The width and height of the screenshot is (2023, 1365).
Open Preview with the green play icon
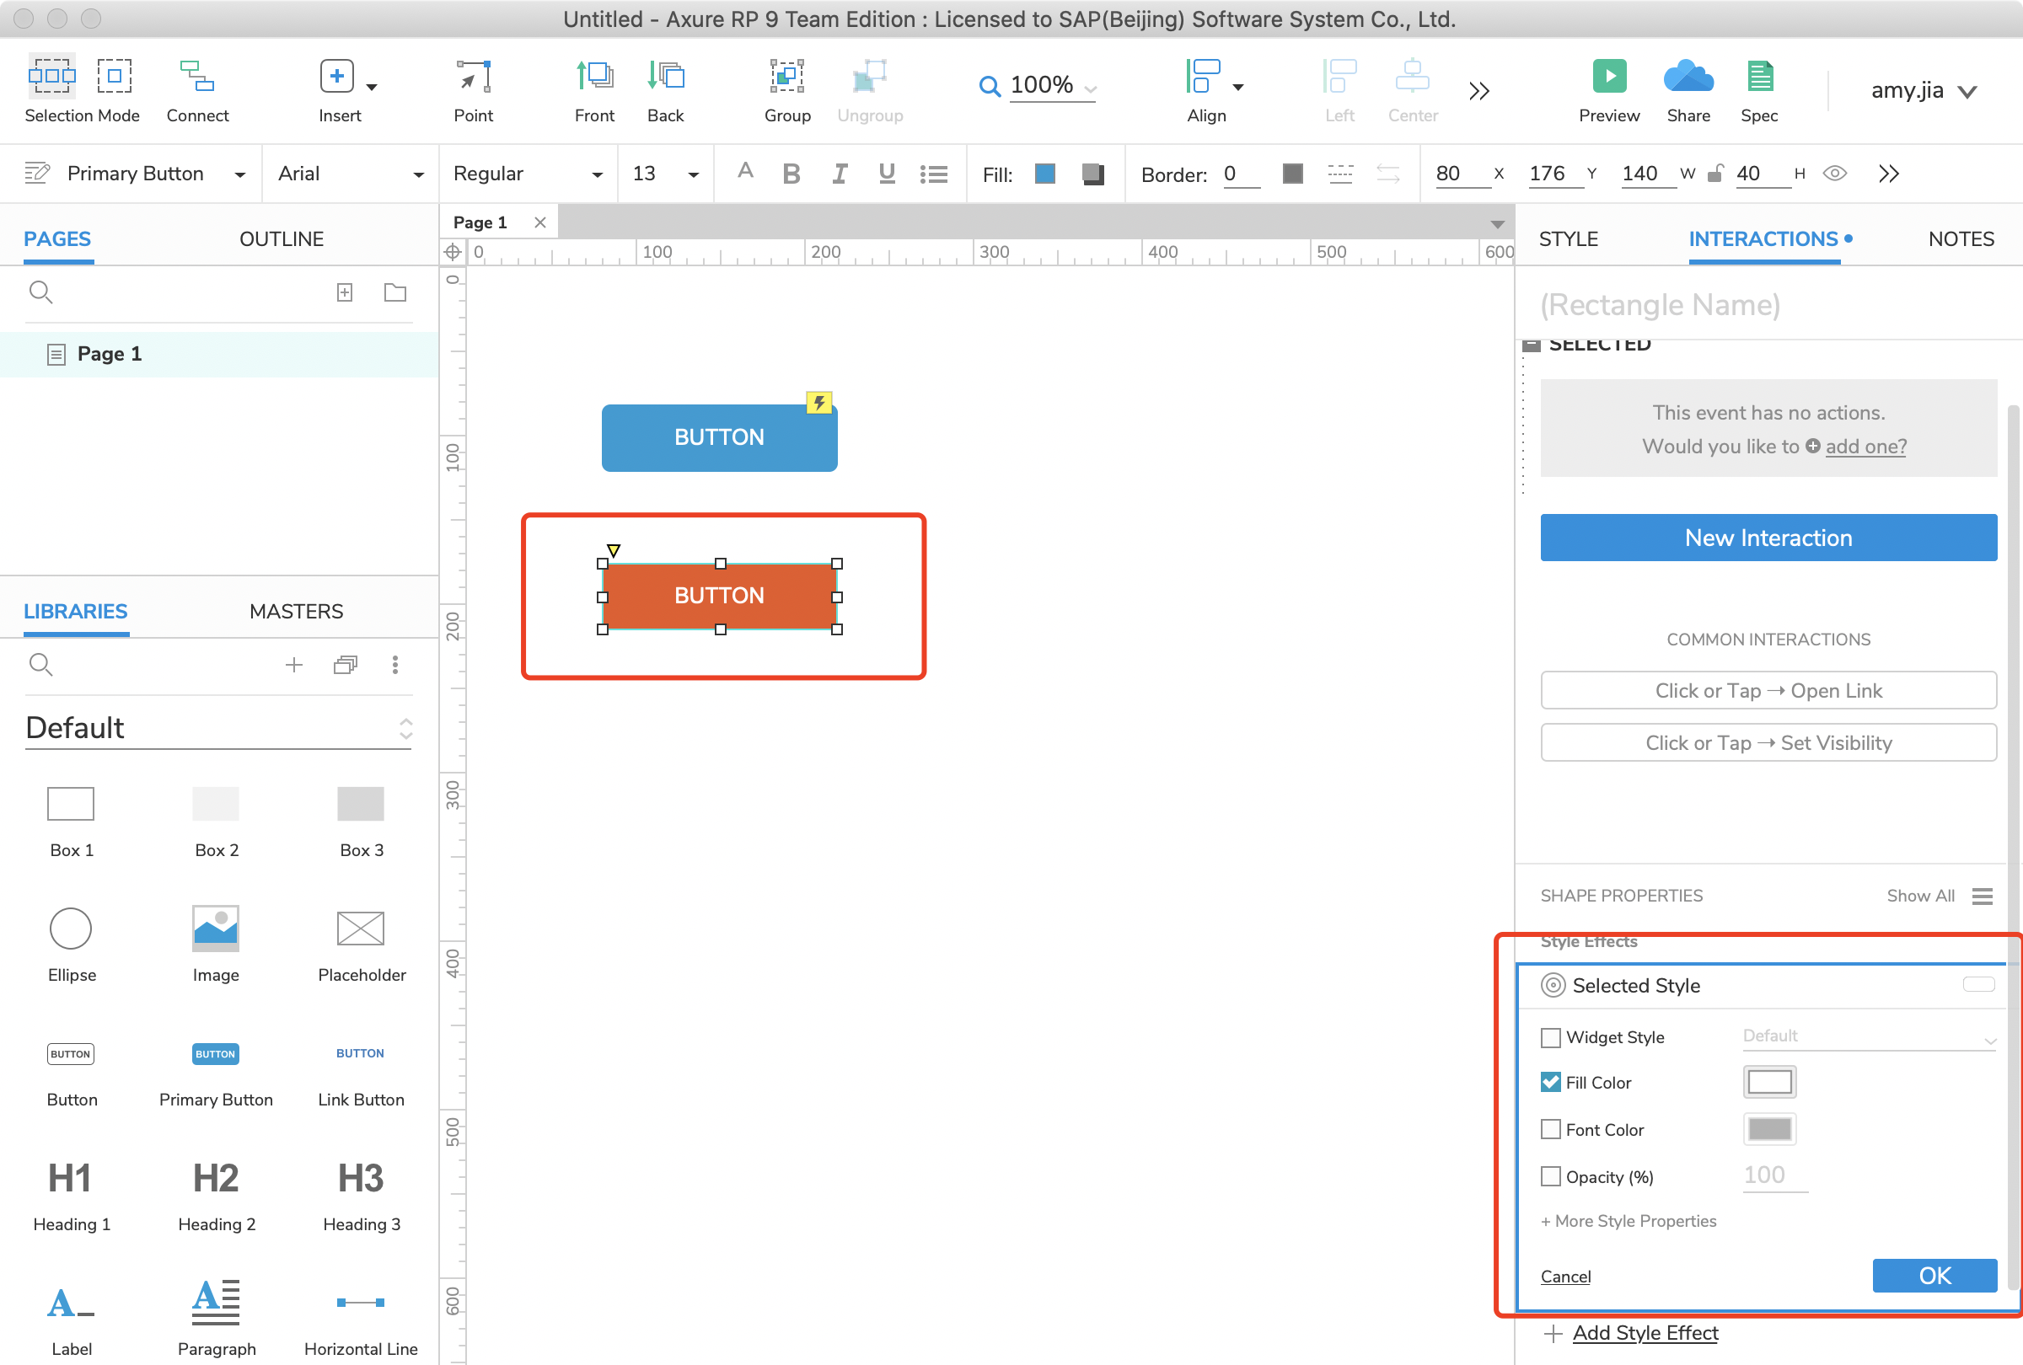click(1608, 77)
